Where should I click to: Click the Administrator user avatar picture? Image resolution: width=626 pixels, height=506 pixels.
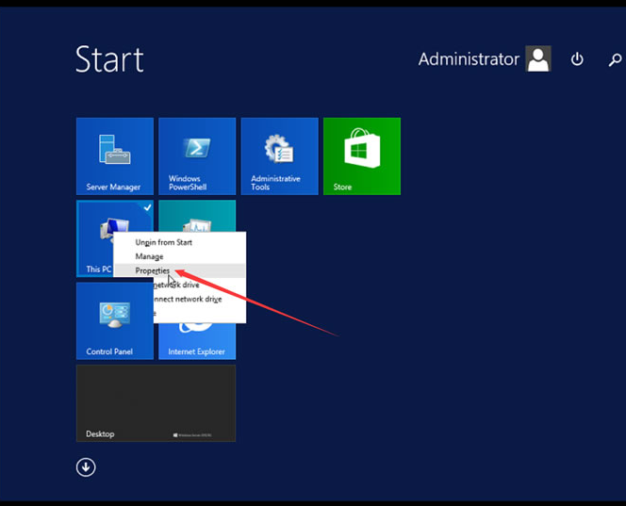coord(538,59)
